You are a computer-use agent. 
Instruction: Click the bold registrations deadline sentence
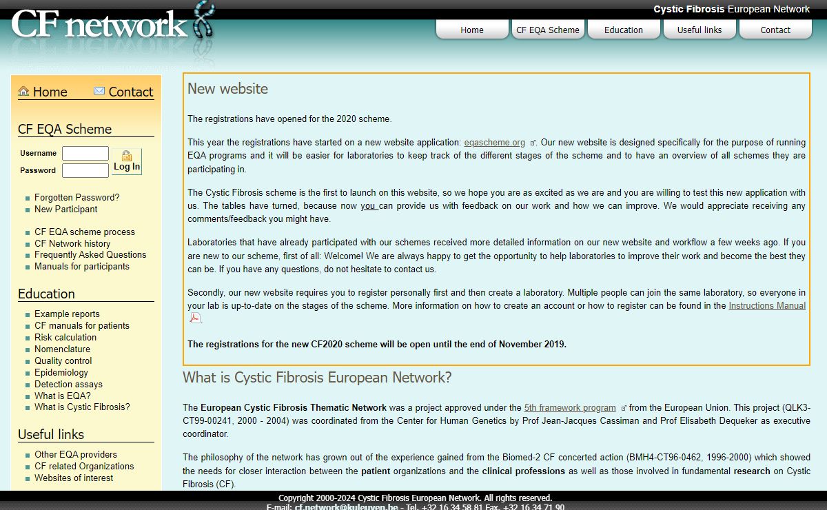[x=377, y=344]
